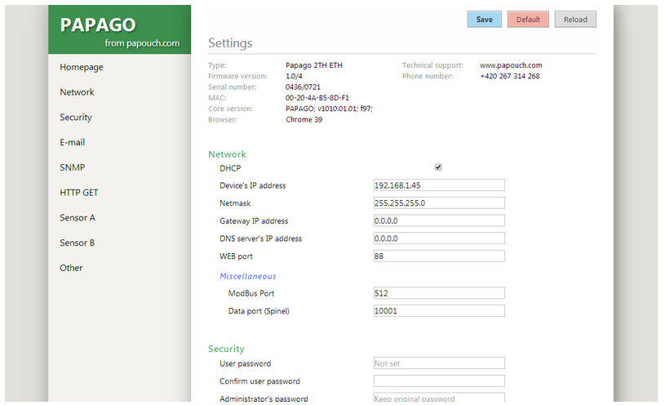Click the Gateway IP address field

click(439, 220)
